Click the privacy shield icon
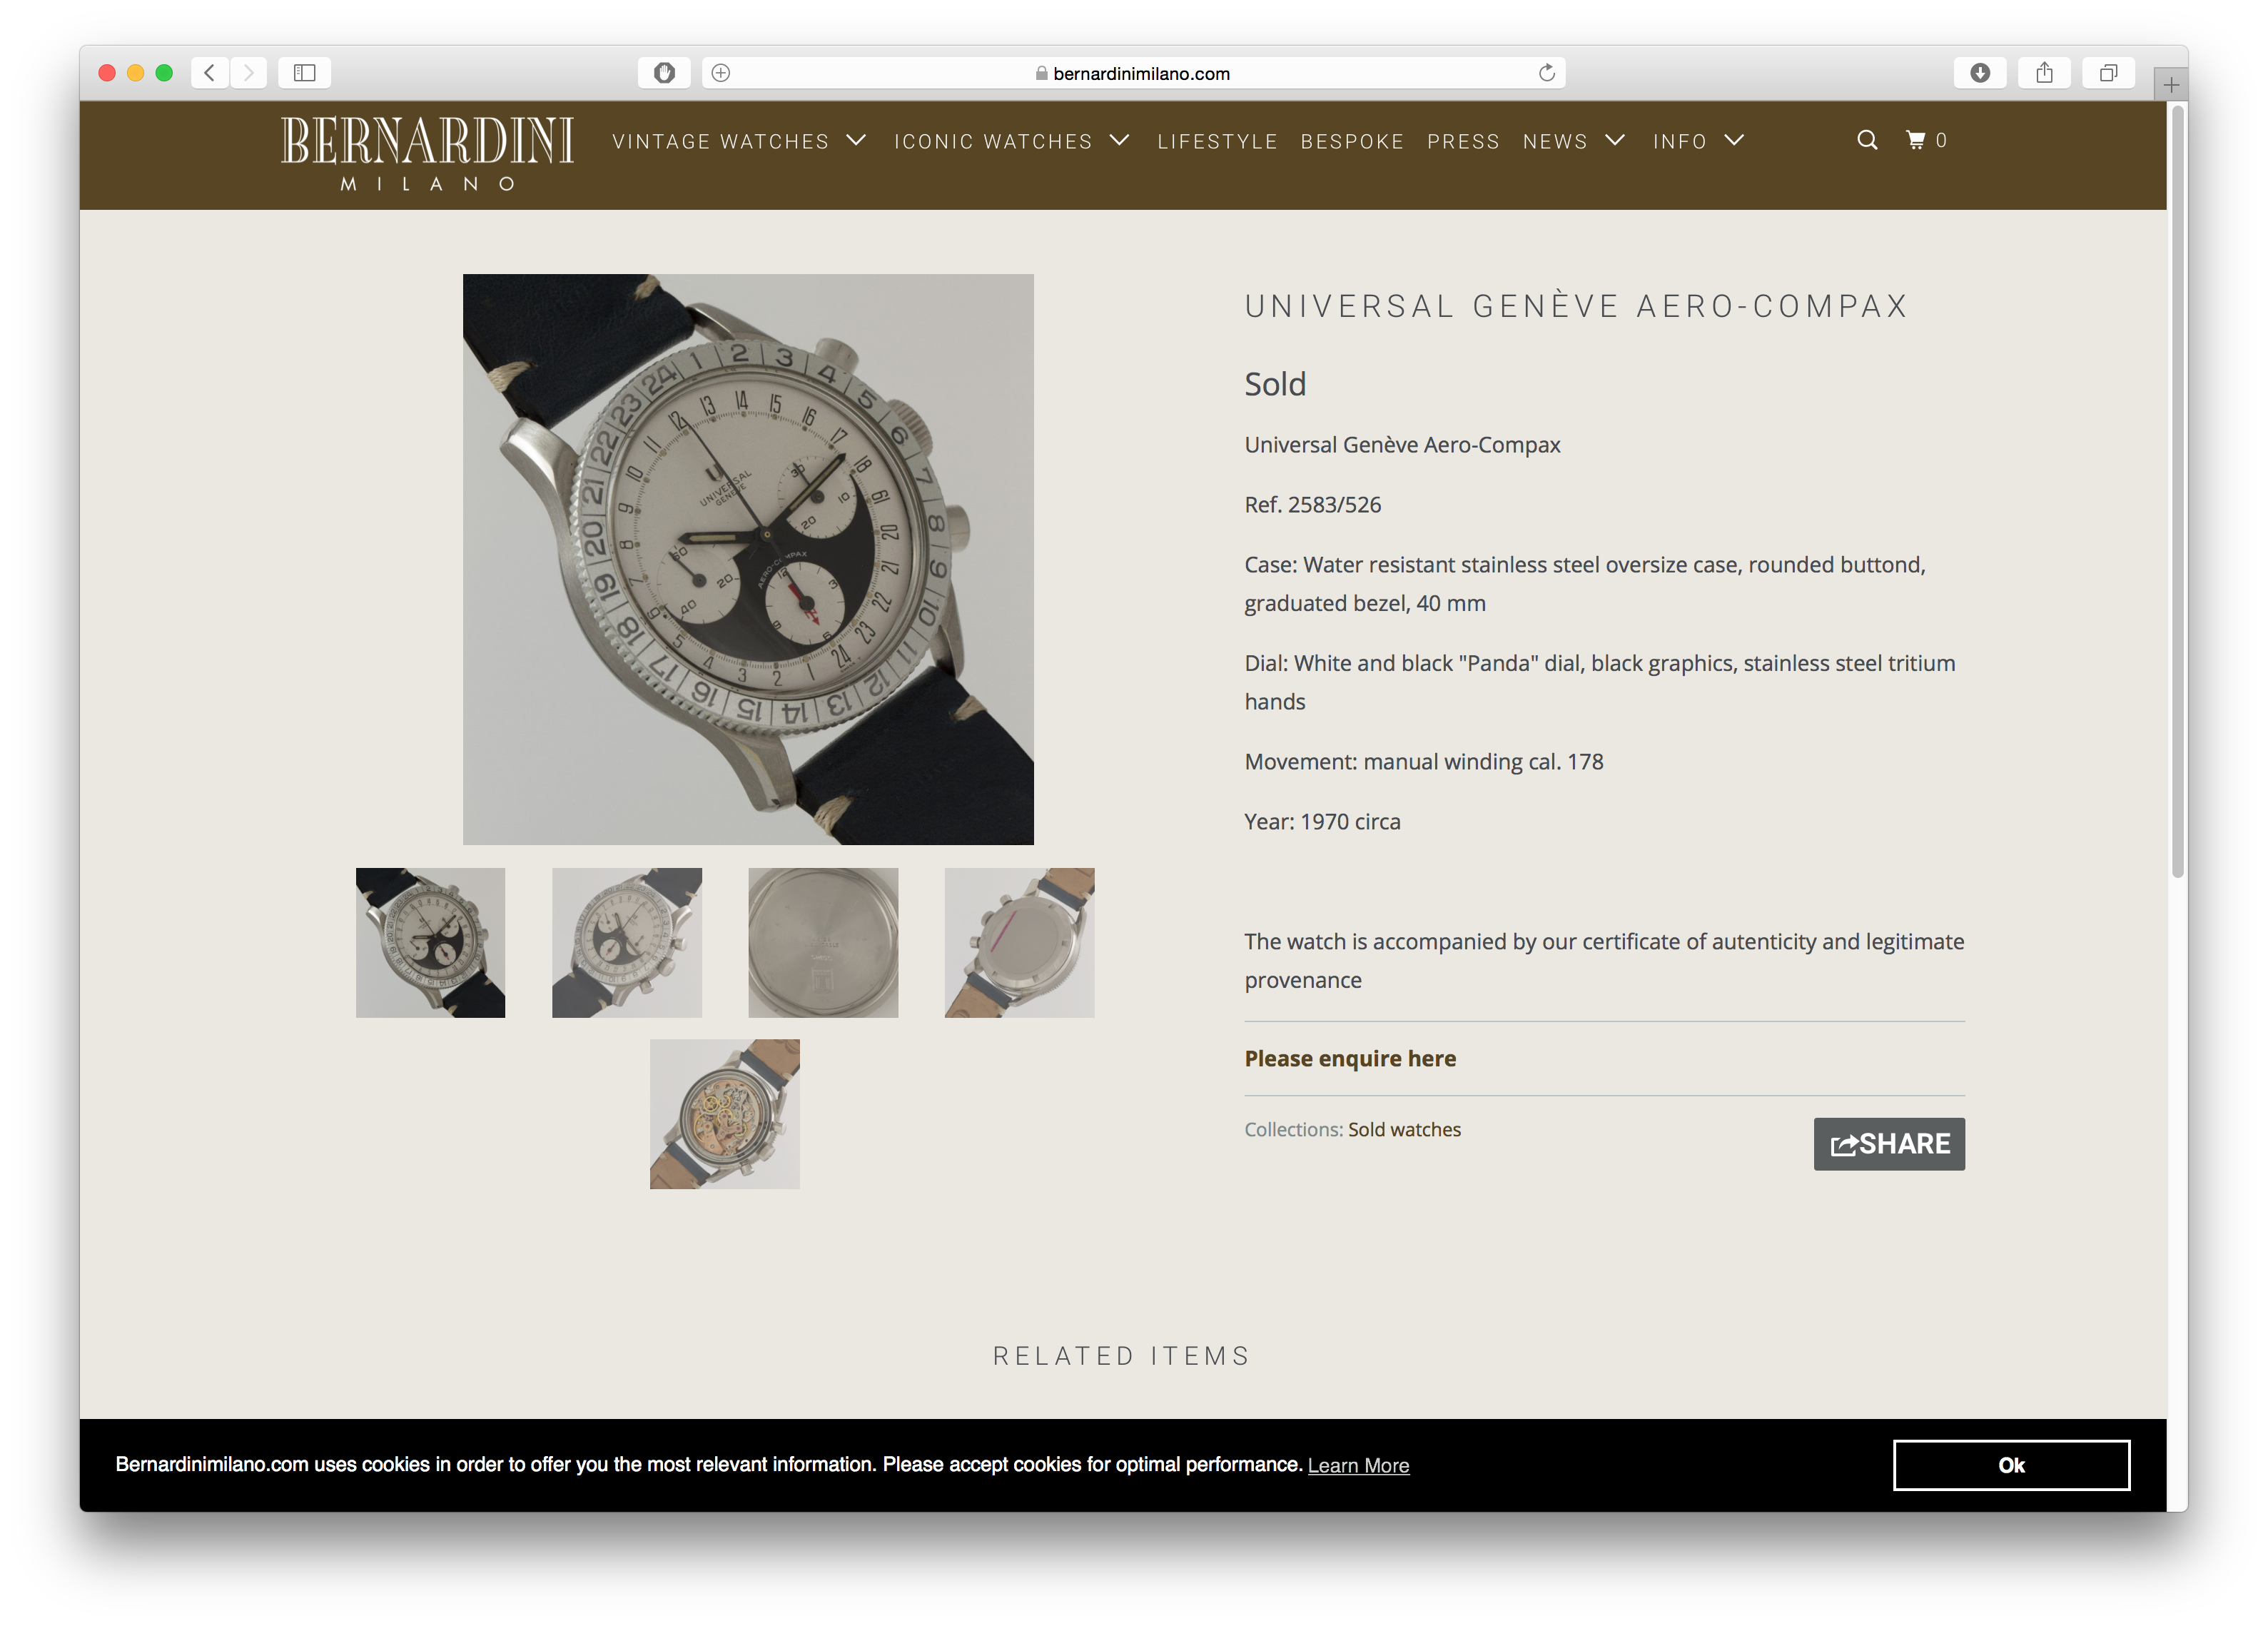 tap(664, 73)
